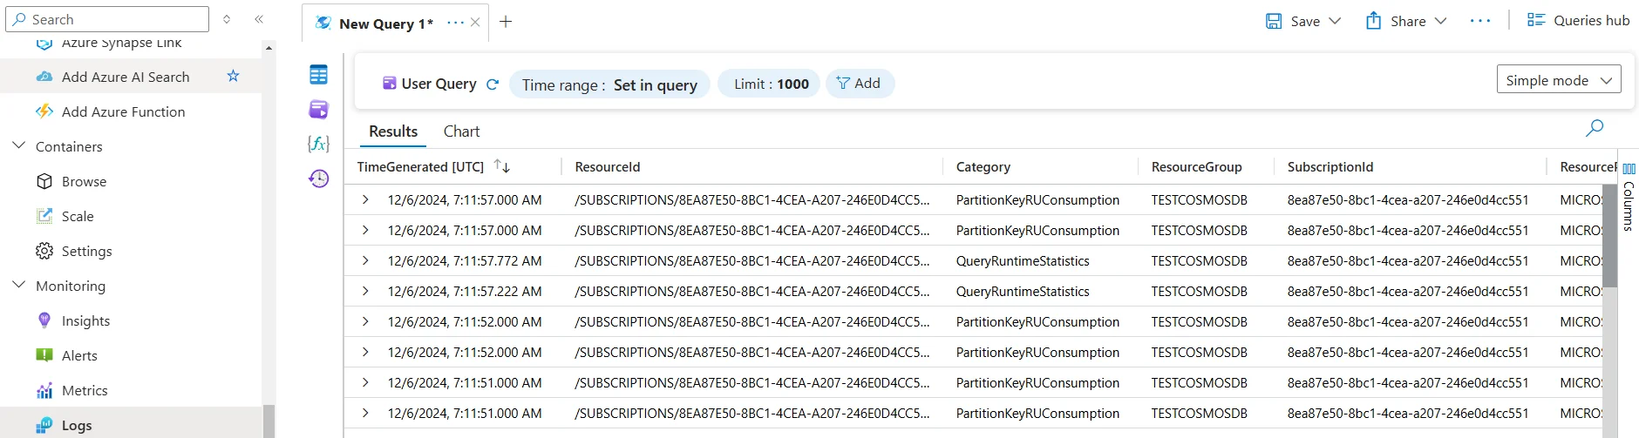1639x438 pixels.
Task: Collapse the Monitoring section
Action: coord(18,286)
